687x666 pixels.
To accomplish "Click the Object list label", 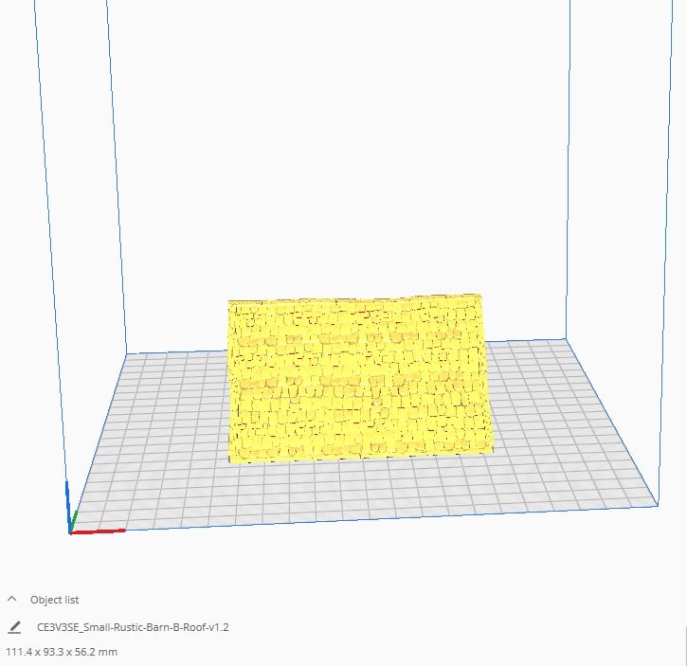I will coord(55,600).
